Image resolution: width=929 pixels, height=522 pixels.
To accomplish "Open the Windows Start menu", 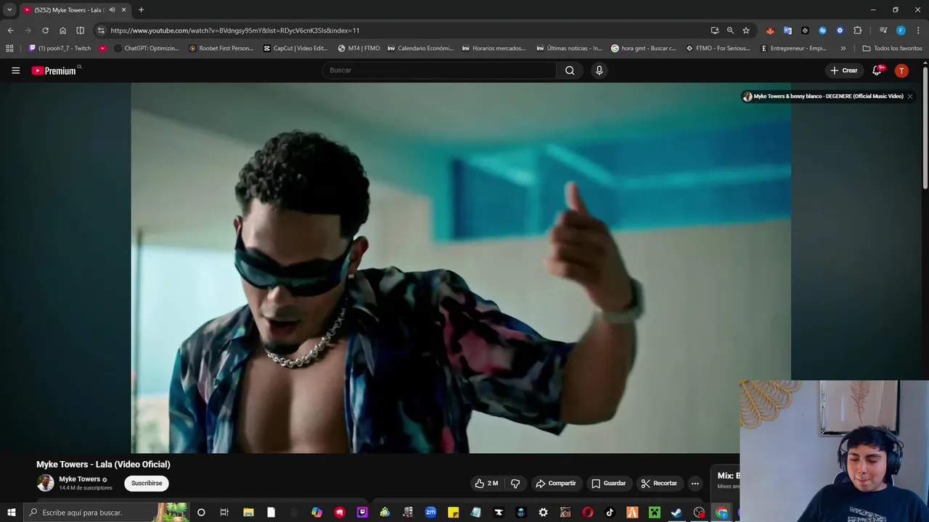I will click(x=11, y=513).
